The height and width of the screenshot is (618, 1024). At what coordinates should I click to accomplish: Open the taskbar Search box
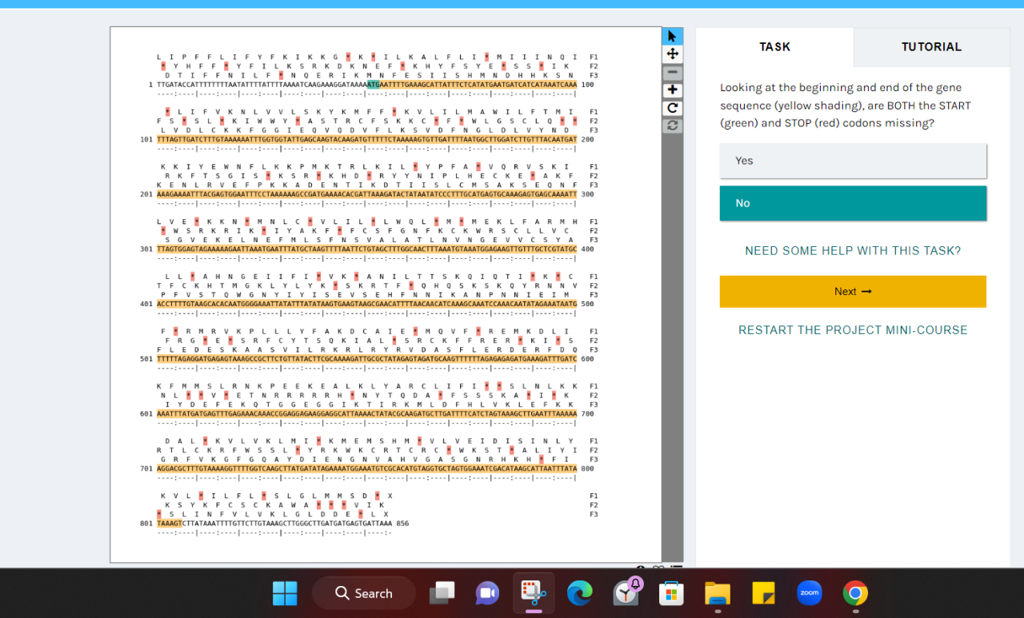point(364,593)
